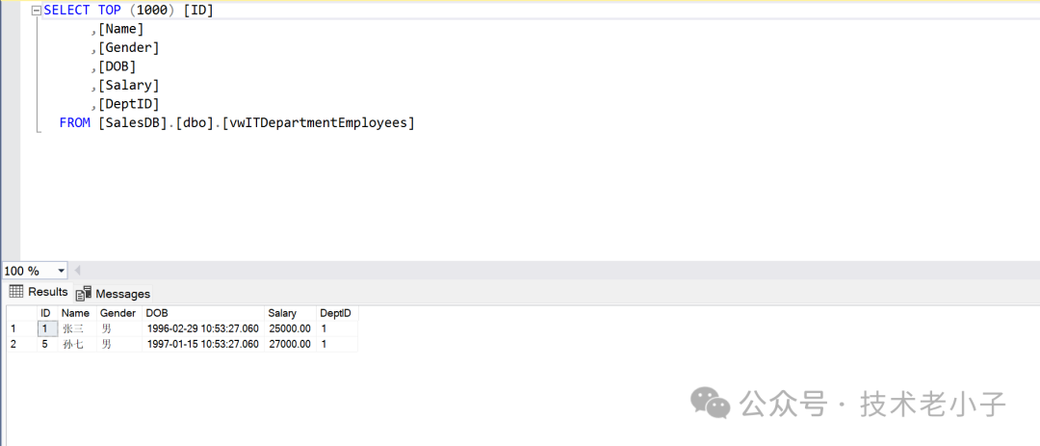Click the Gender cell 男 in row 1

[119, 328]
